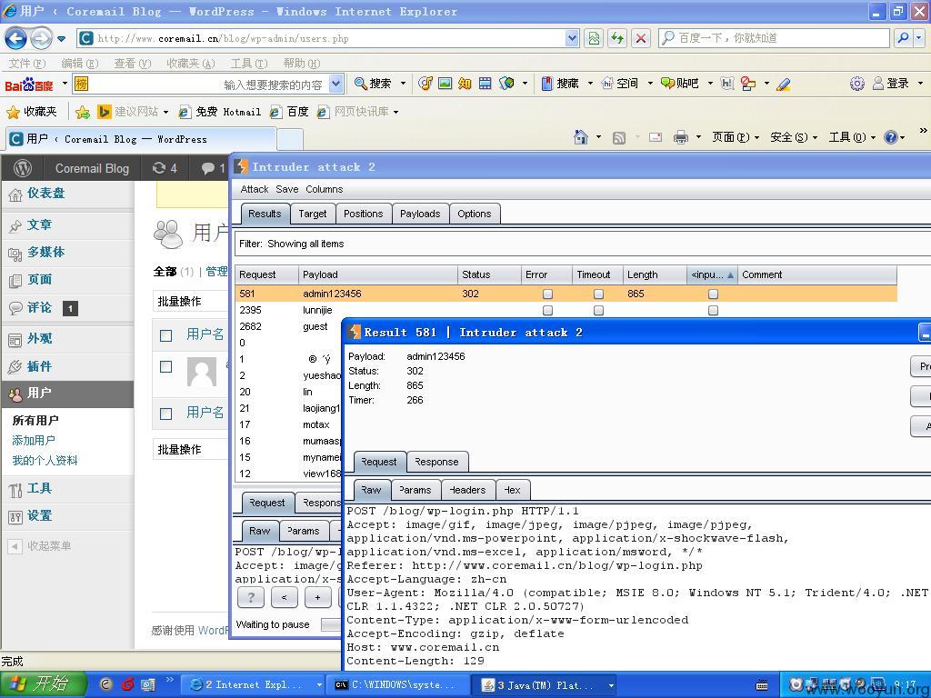
Task: Open recent pages dropdown next to forward button
Action: pyautogui.click(x=61, y=39)
